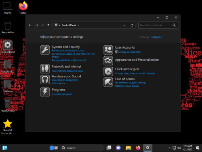Go up one level with up arrow

pyautogui.click(x=48, y=25)
